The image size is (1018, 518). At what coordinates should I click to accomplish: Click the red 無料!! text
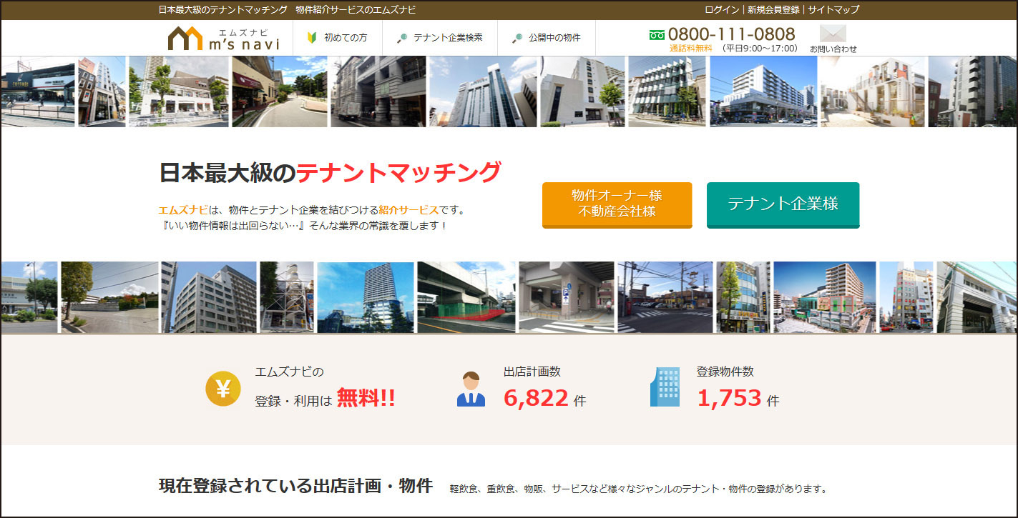(x=366, y=398)
